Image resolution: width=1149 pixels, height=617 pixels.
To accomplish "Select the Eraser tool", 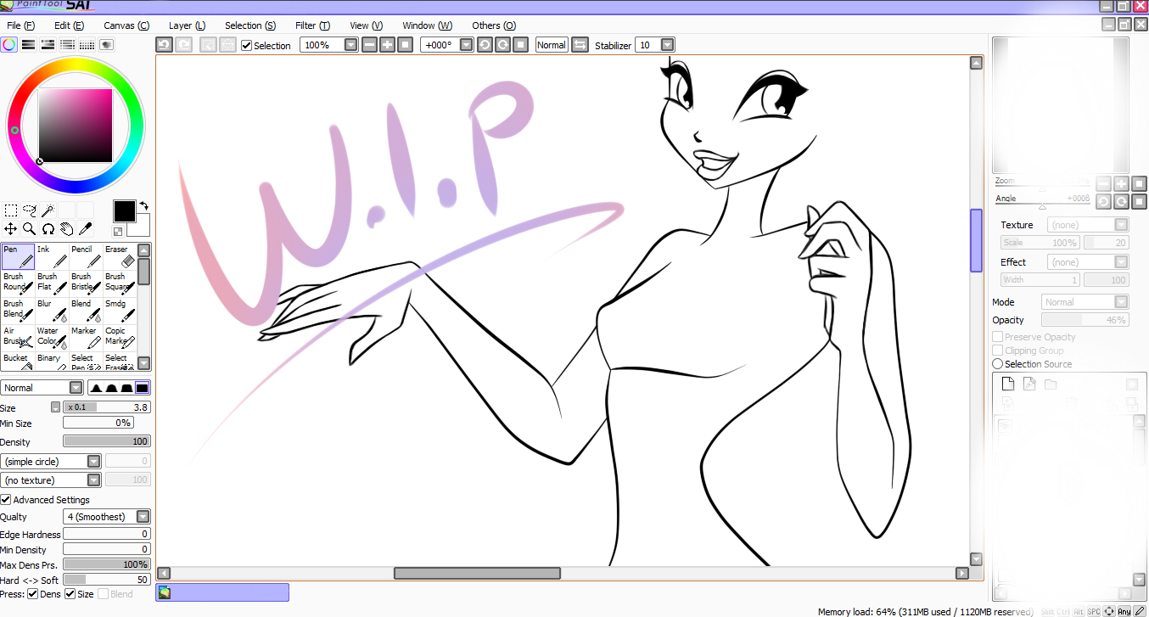I will (x=120, y=256).
